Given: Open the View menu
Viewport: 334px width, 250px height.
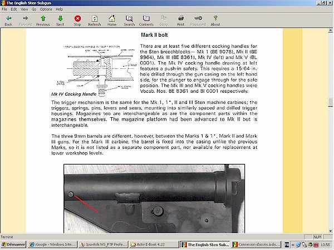Looking at the screenshot, I should coord(24,9).
